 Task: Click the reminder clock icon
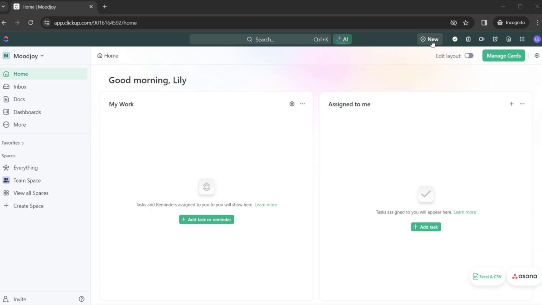point(495,39)
